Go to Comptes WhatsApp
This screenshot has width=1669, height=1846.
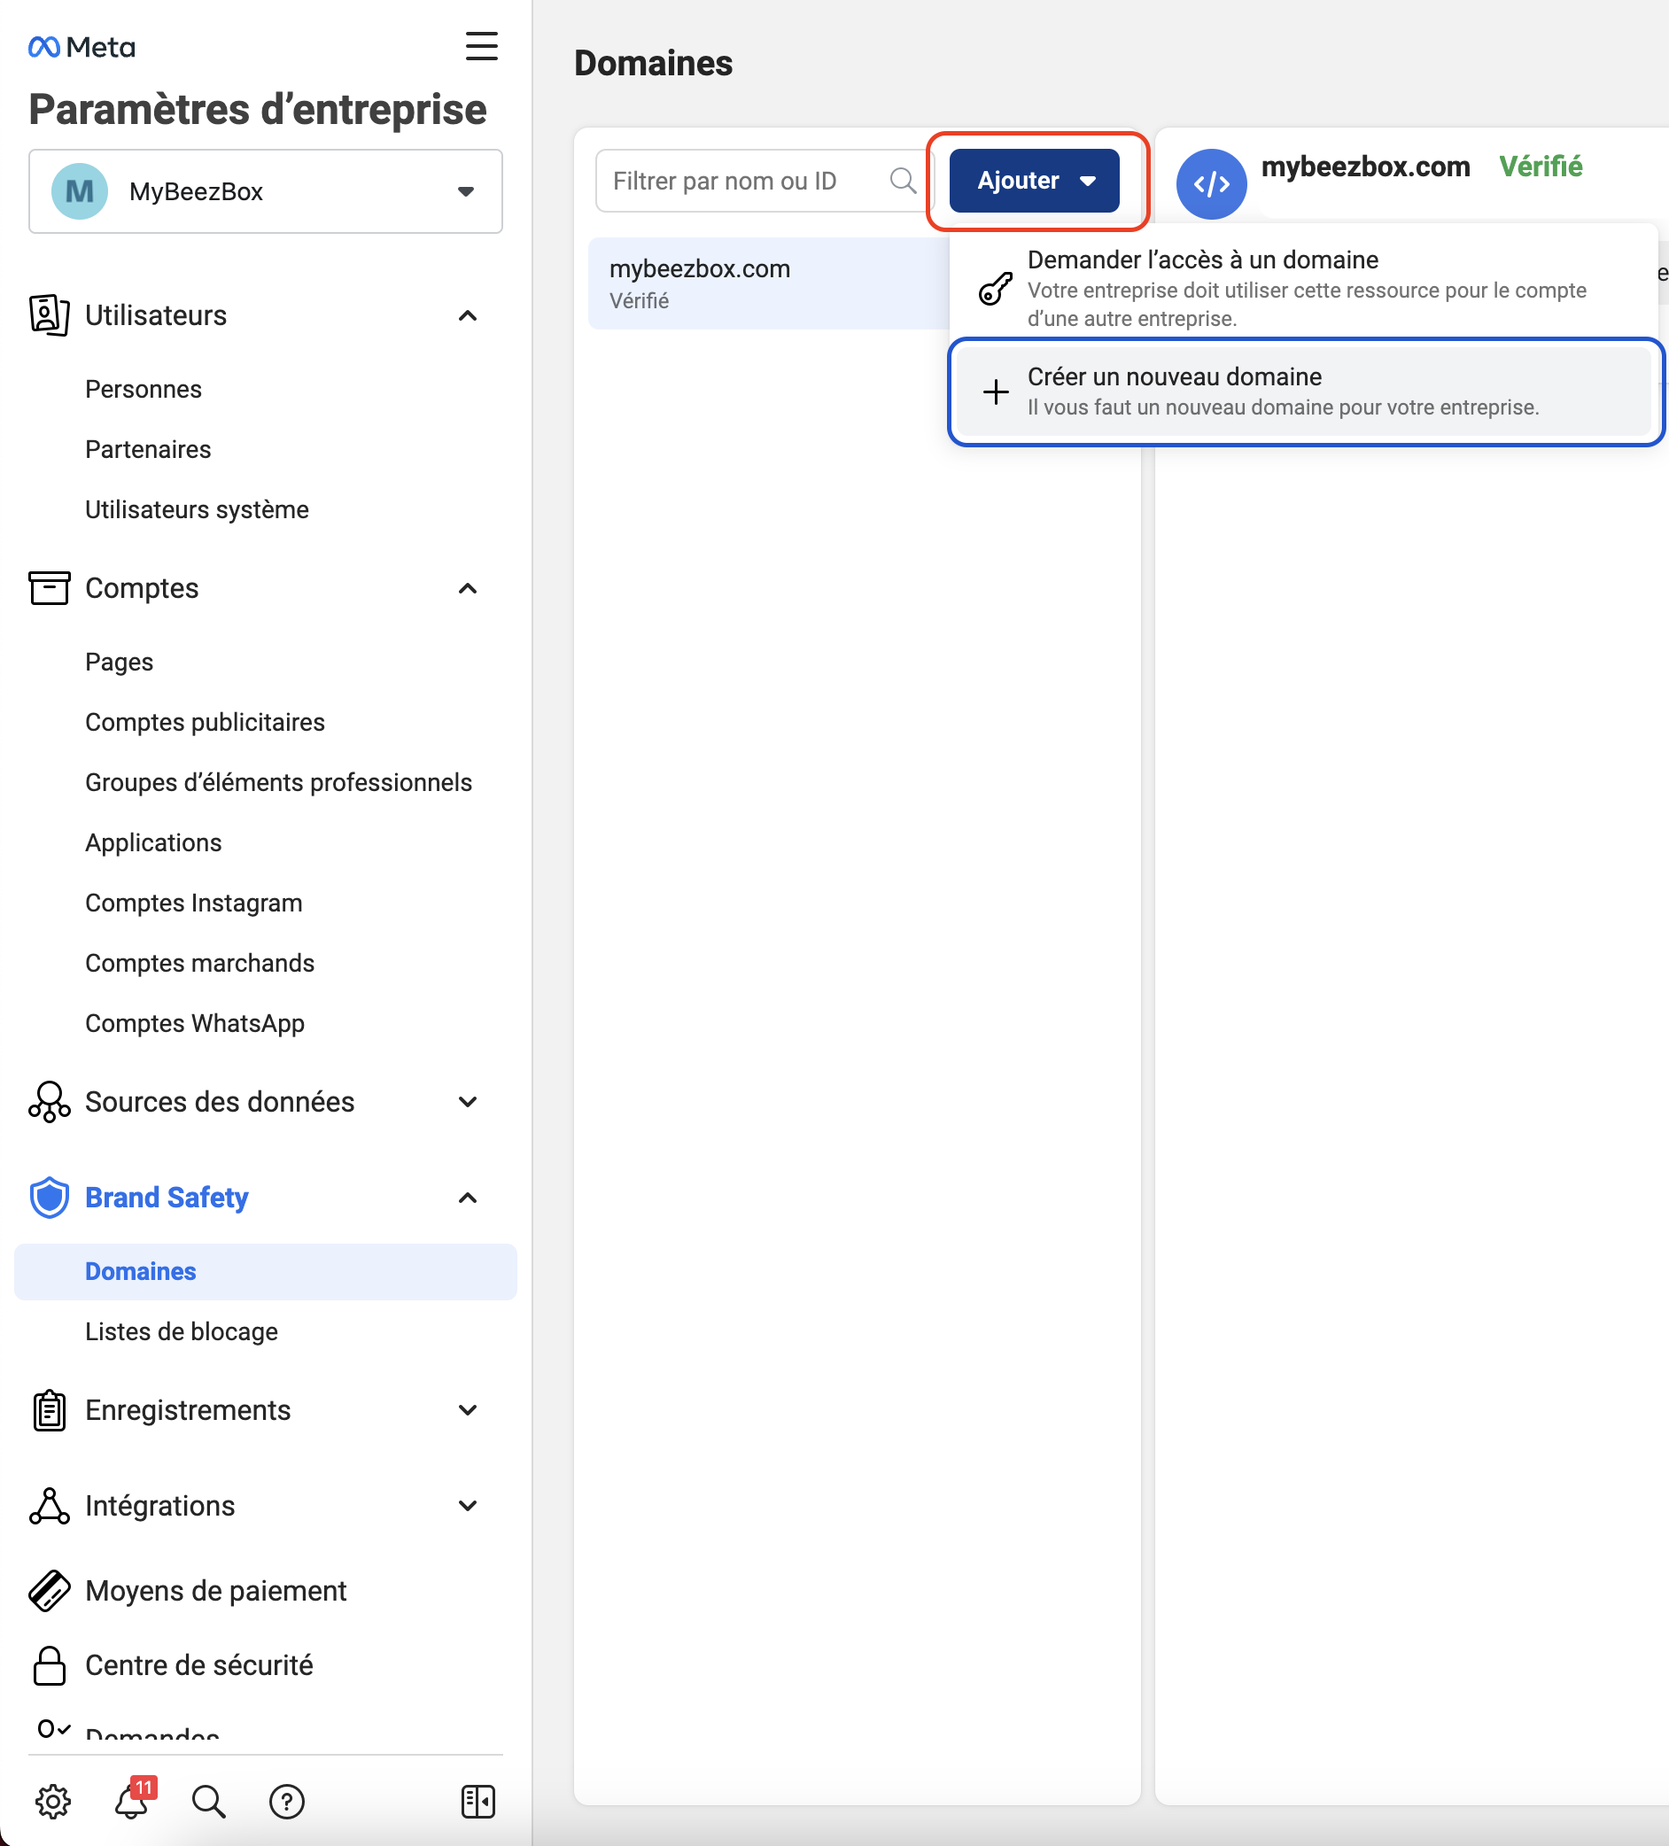[x=195, y=1024]
